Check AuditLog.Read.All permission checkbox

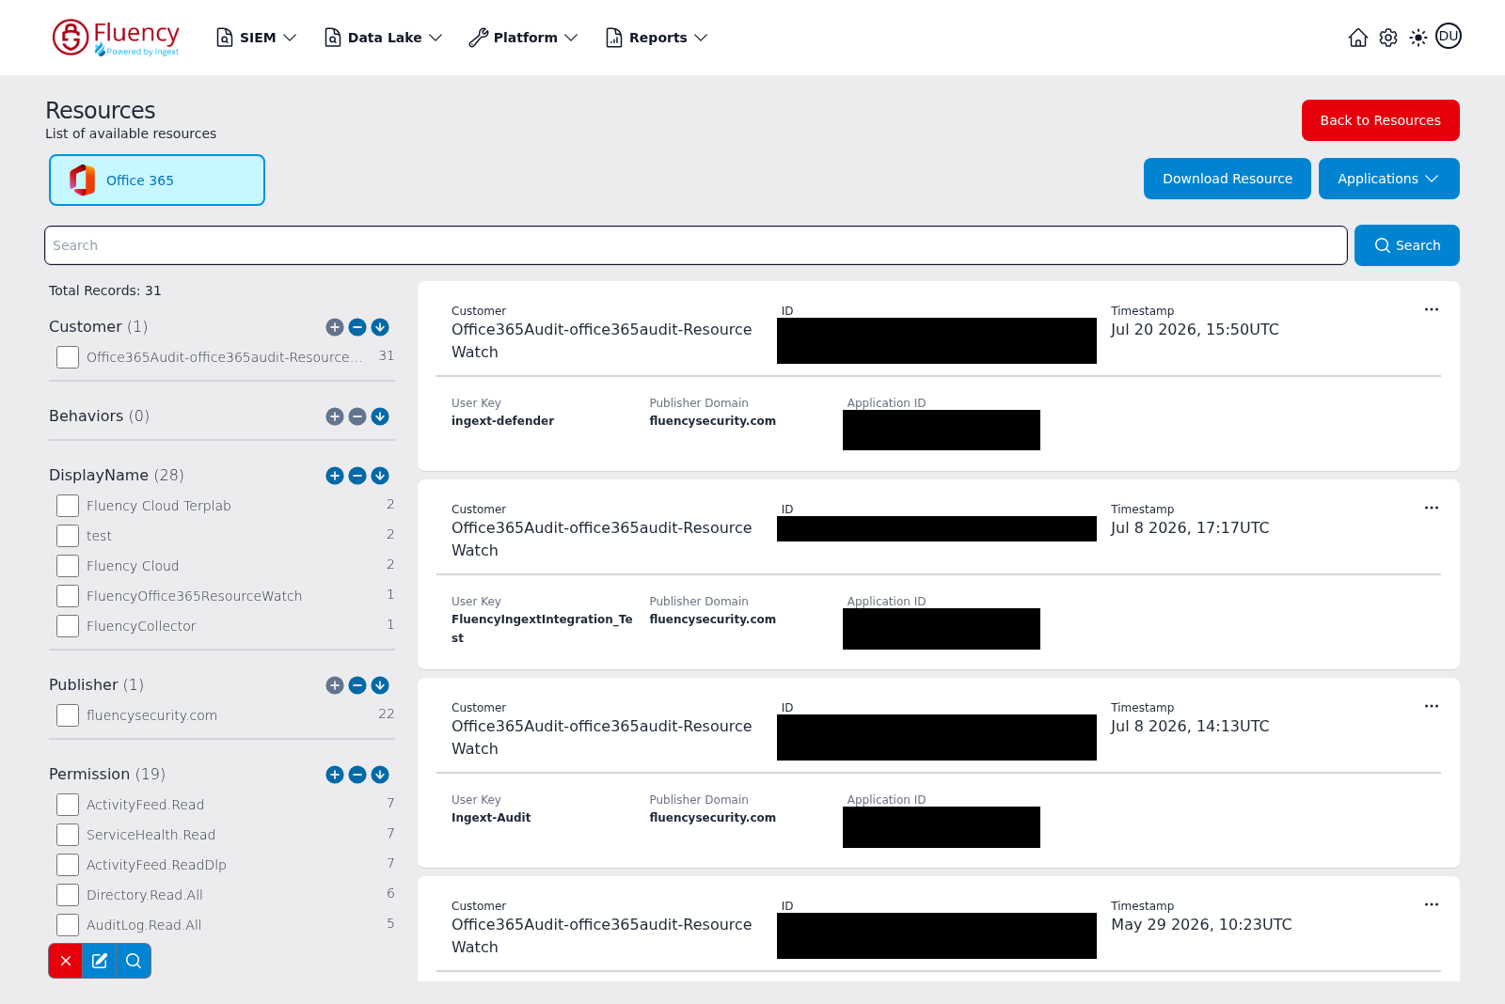click(68, 925)
